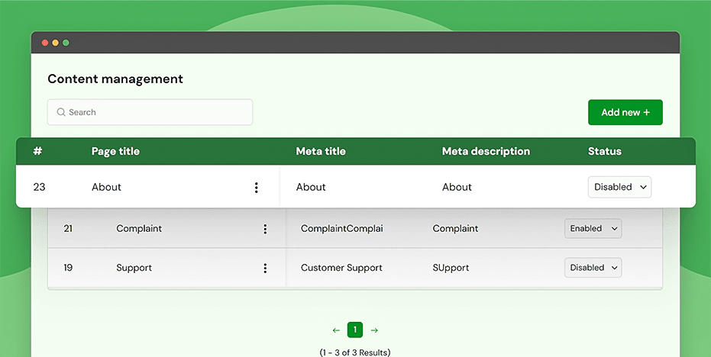Click the Complaint meta description cell
The height and width of the screenshot is (357, 711).
455,229
